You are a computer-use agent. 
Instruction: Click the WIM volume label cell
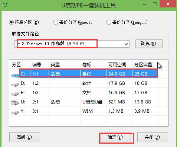(88, 111)
